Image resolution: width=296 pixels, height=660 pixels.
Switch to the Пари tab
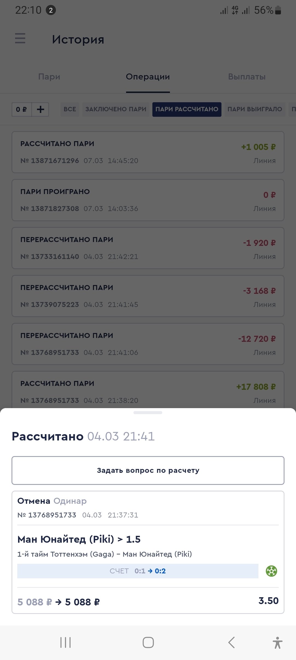pyautogui.click(x=49, y=77)
